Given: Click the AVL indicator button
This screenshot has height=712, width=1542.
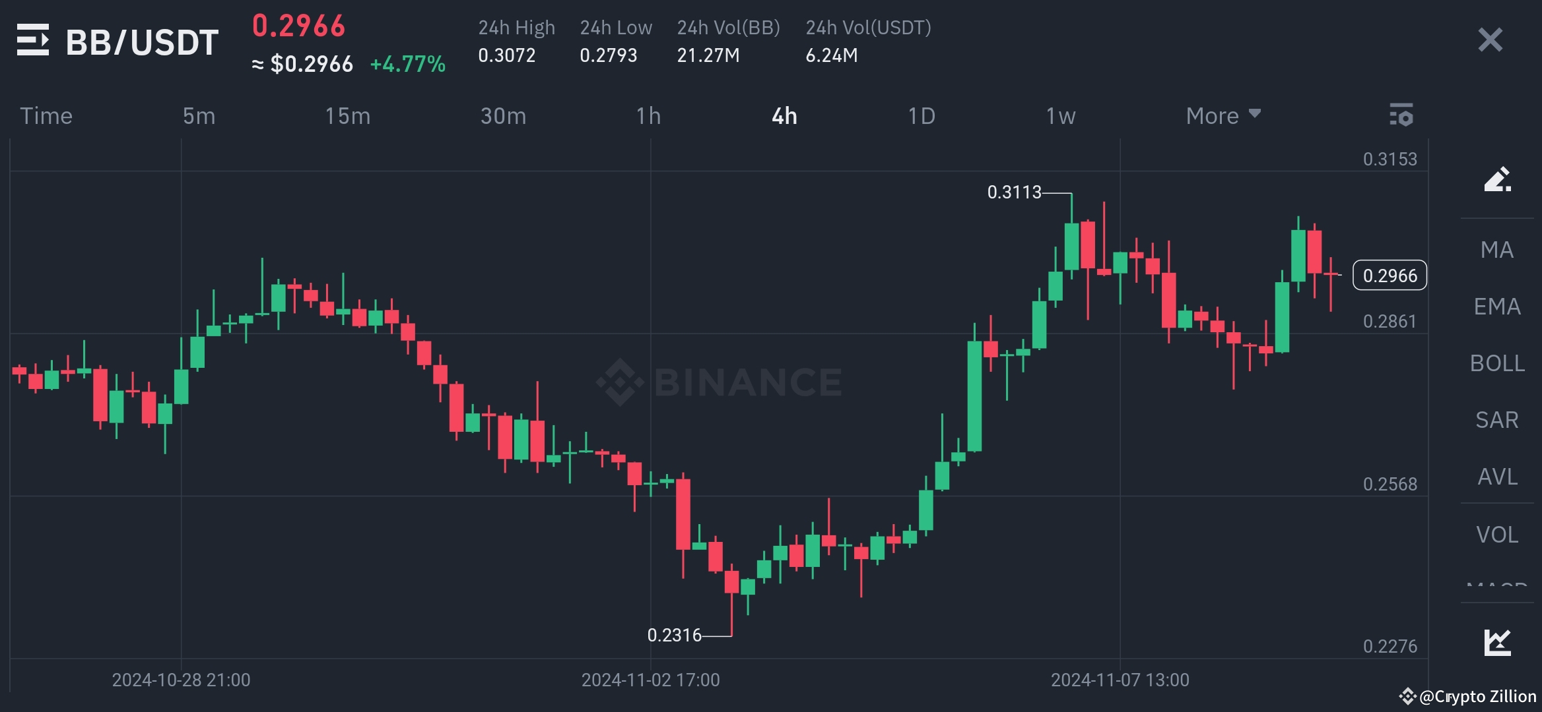Looking at the screenshot, I should tap(1497, 477).
